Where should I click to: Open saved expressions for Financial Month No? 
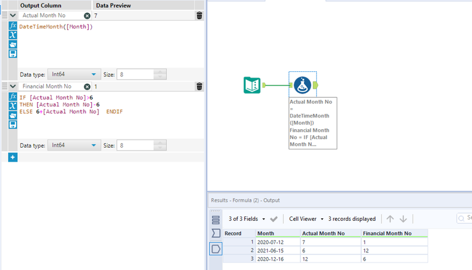pos(13,116)
